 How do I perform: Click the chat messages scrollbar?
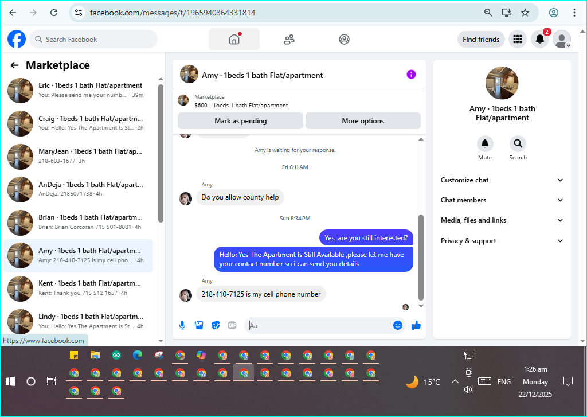(421, 258)
